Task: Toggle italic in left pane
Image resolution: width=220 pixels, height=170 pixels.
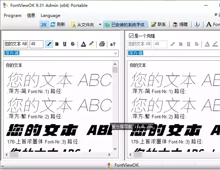Action: [49, 44]
